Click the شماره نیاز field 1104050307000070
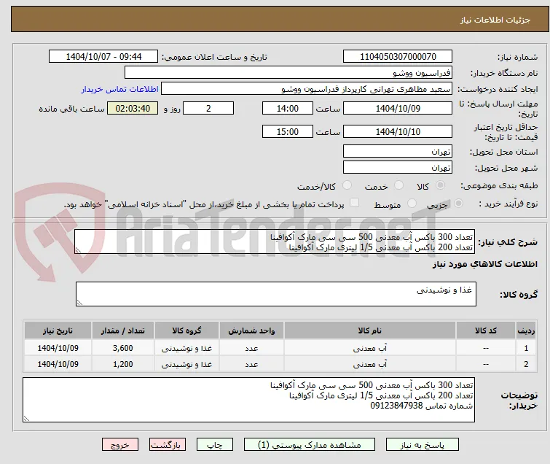The image size is (550, 464). 398,57
